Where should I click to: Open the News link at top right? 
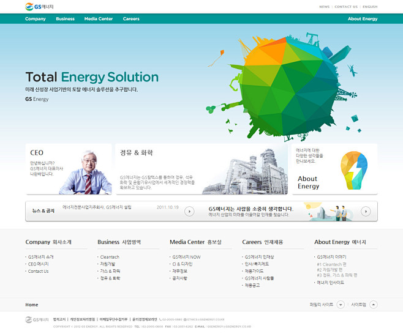coord(324,7)
